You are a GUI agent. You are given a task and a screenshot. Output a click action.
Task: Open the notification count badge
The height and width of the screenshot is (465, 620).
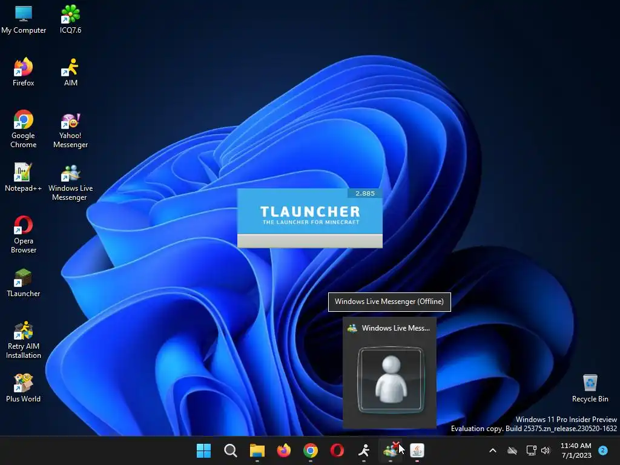point(603,450)
